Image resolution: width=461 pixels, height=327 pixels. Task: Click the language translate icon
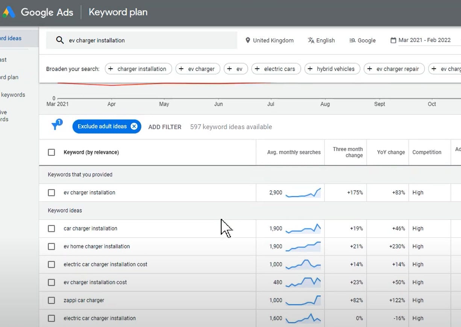click(x=311, y=40)
